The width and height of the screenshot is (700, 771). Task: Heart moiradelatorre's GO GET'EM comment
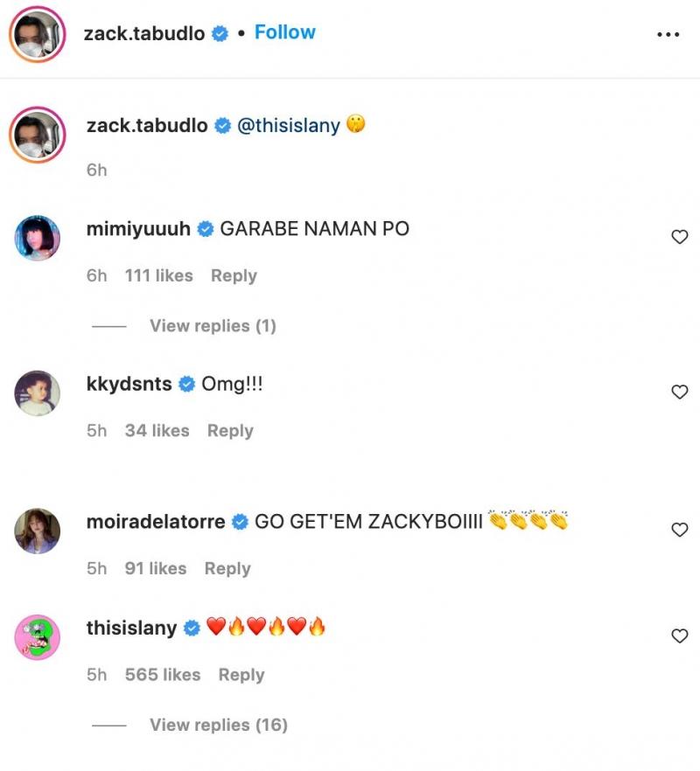[x=679, y=530]
